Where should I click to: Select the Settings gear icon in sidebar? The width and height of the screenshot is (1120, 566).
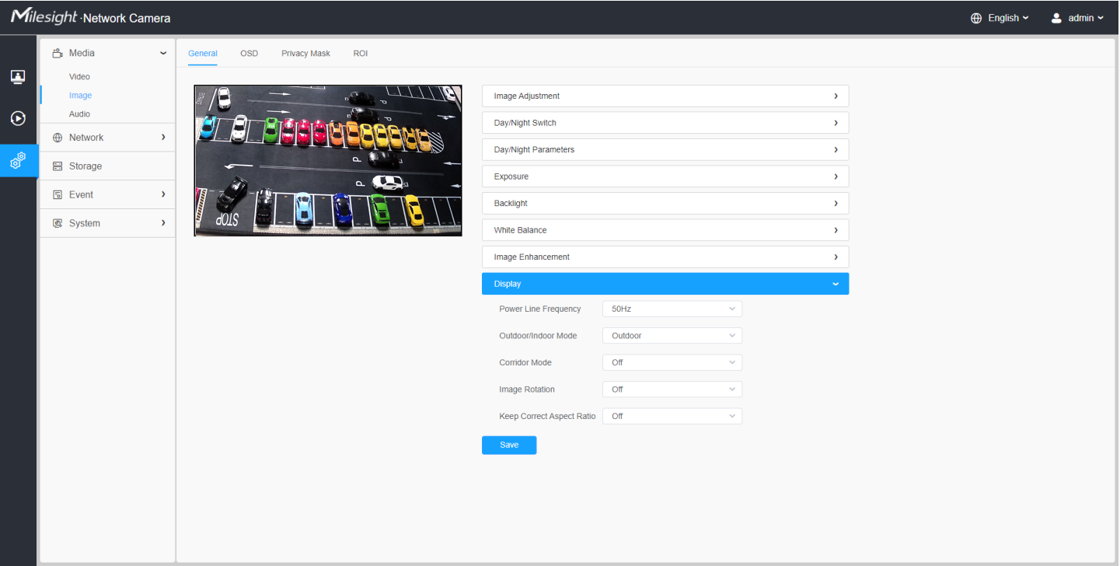coord(18,161)
